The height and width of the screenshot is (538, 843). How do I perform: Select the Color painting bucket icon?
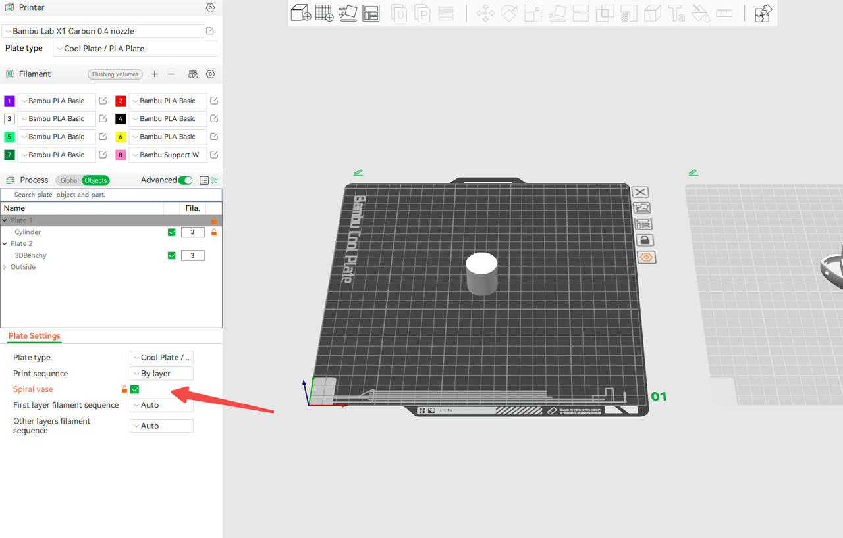tap(700, 13)
